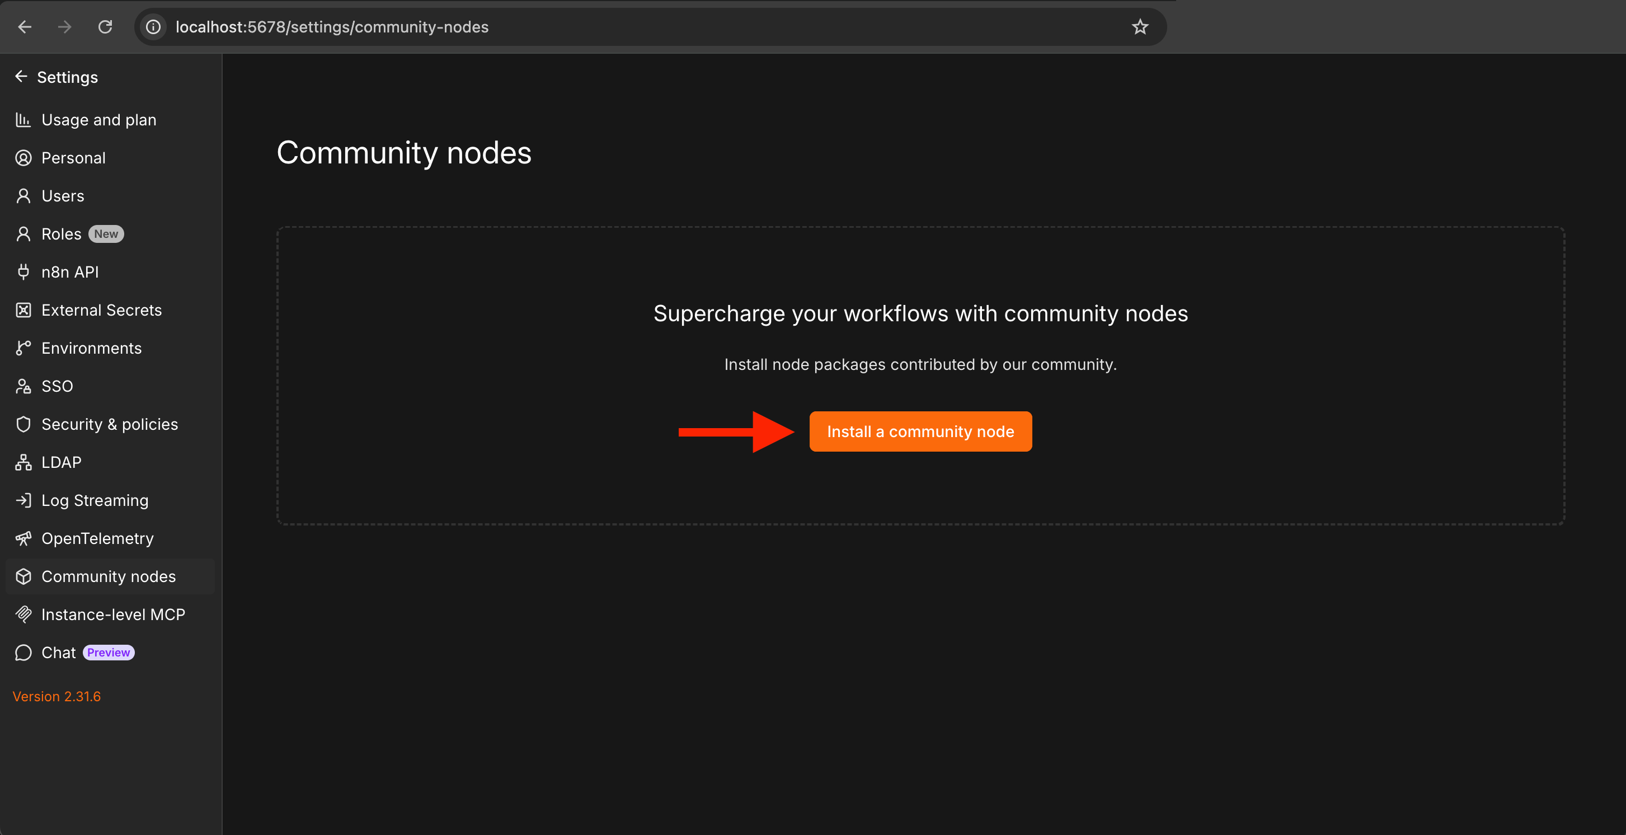The image size is (1626, 835).
Task: Click the browser forward arrow
Action: coord(64,26)
